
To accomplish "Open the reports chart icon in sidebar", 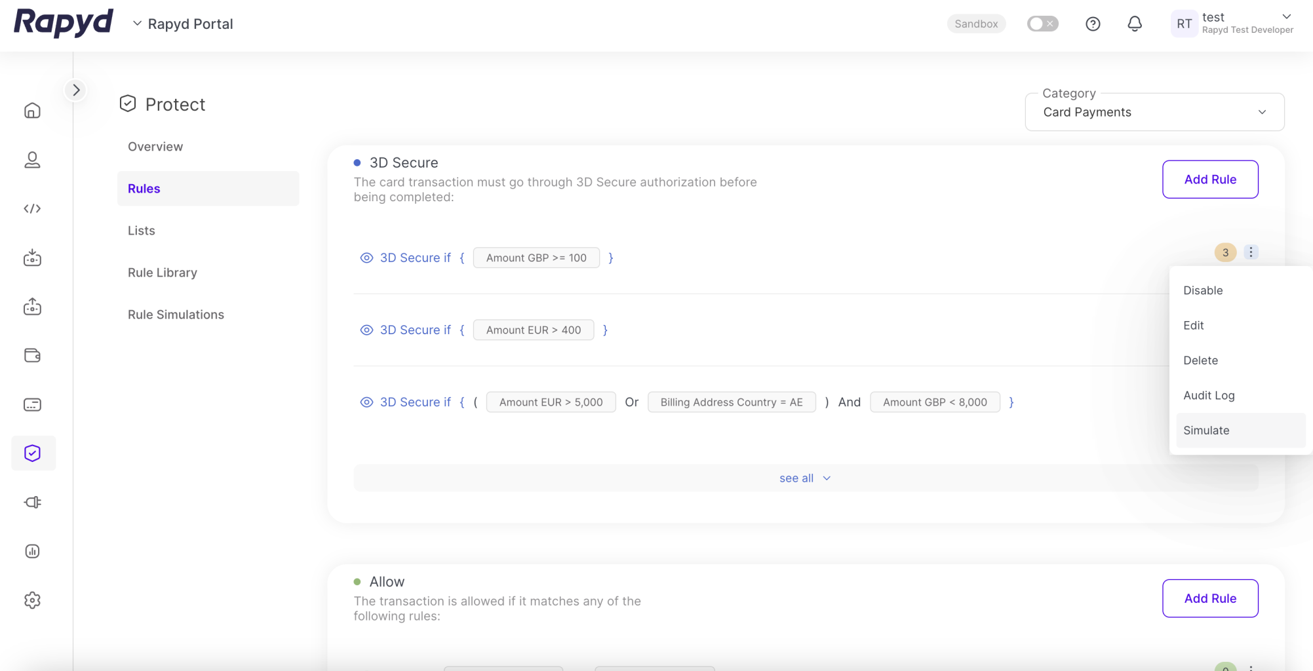I will pyautogui.click(x=32, y=551).
